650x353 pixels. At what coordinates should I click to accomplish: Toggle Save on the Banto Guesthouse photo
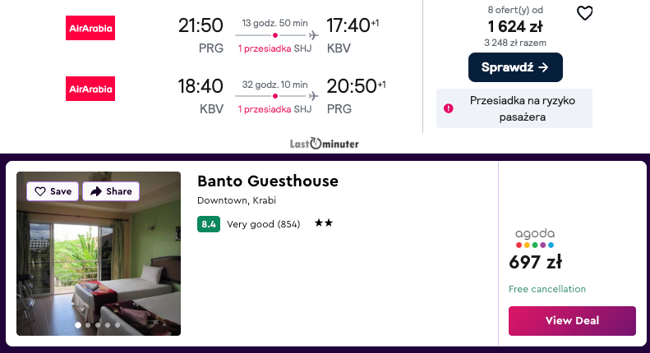[53, 191]
